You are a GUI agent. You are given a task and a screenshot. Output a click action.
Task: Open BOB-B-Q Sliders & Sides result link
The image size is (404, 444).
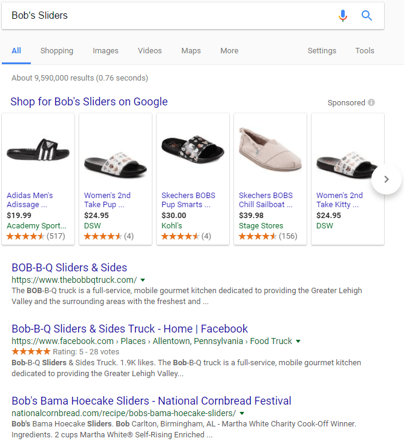point(70,268)
